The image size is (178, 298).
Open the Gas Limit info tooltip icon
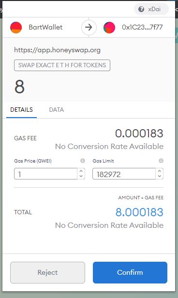tap(161, 161)
